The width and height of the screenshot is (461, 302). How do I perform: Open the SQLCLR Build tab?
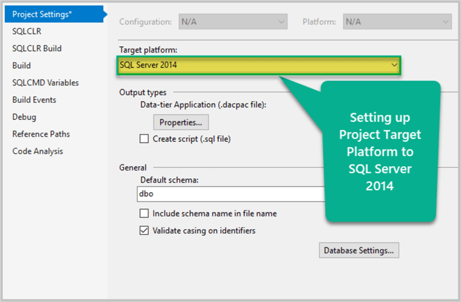[37, 49]
